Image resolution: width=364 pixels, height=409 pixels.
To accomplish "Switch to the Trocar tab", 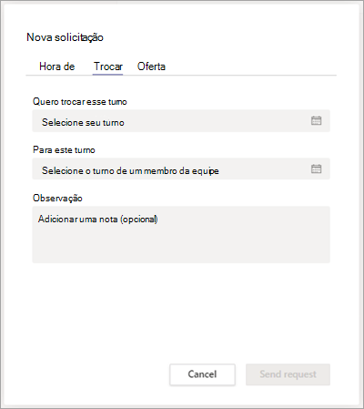I will 108,66.
